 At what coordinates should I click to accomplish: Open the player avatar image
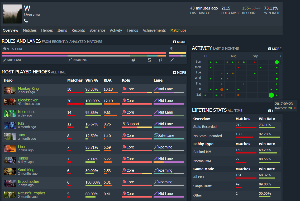(x=12, y=14)
